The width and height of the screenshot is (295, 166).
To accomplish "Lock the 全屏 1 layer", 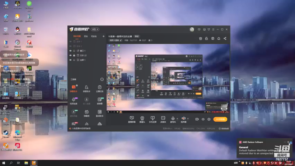I will click(x=74, y=60).
